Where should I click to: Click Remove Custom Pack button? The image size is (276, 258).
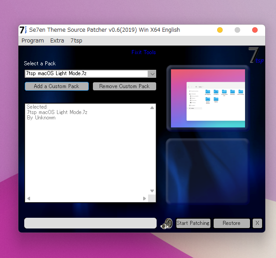124,86
